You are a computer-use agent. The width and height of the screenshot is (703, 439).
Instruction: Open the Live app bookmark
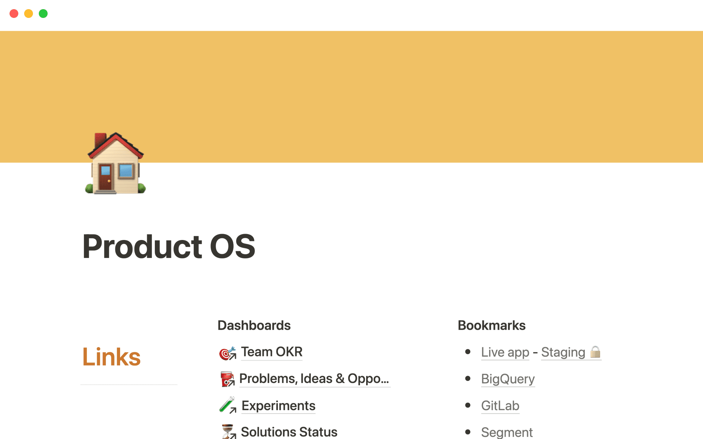tap(505, 352)
